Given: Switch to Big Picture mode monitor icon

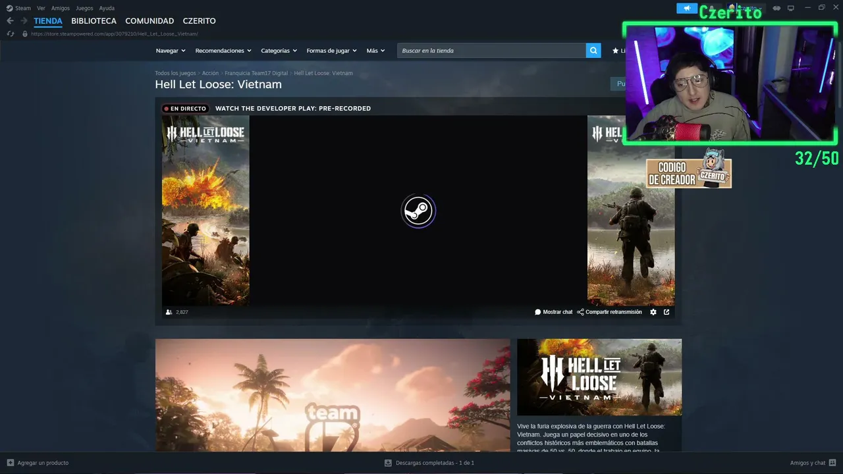Looking at the screenshot, I should (x=791, y=8).
